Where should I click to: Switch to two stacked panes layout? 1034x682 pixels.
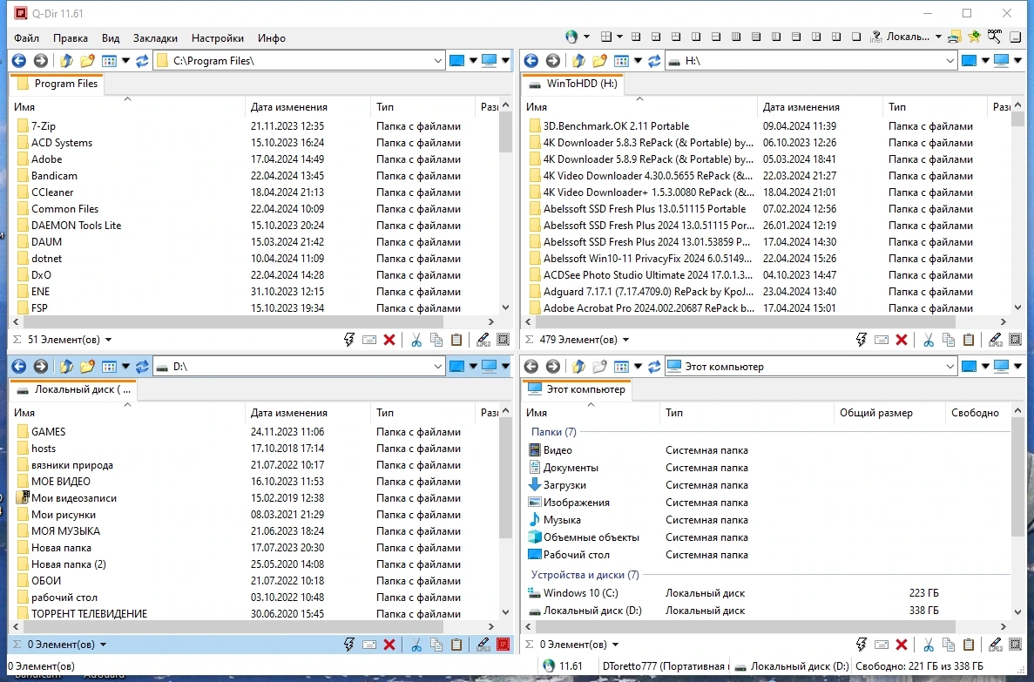[x=716, y=37]
